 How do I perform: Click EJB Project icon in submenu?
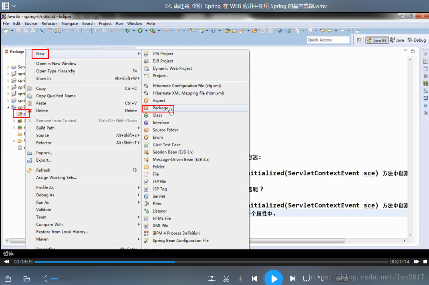coord(146,61)
